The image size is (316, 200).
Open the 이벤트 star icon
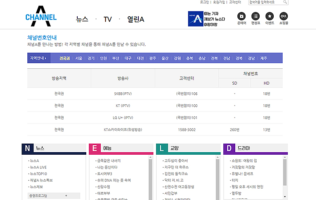tap(269, 18)
